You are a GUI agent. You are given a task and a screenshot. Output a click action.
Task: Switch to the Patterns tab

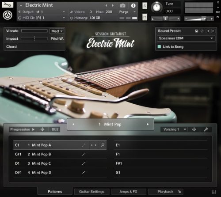pos(55,192)
